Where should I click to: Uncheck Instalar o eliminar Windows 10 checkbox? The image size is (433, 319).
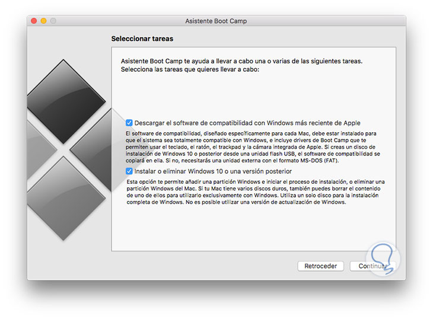point(129,171)
